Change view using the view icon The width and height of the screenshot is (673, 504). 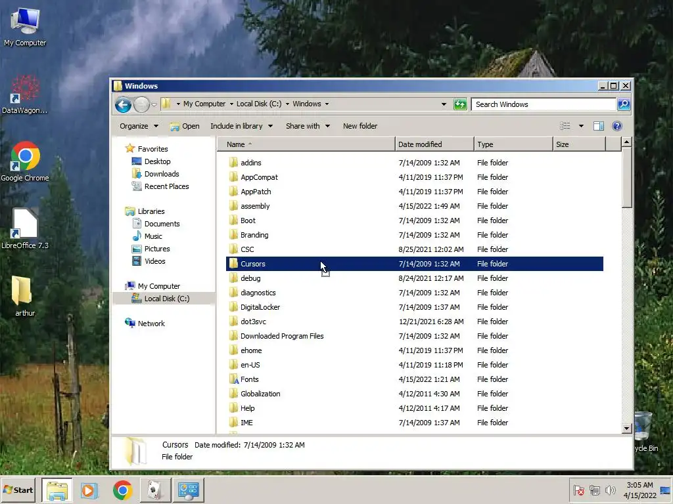click(x=565, y=126)
